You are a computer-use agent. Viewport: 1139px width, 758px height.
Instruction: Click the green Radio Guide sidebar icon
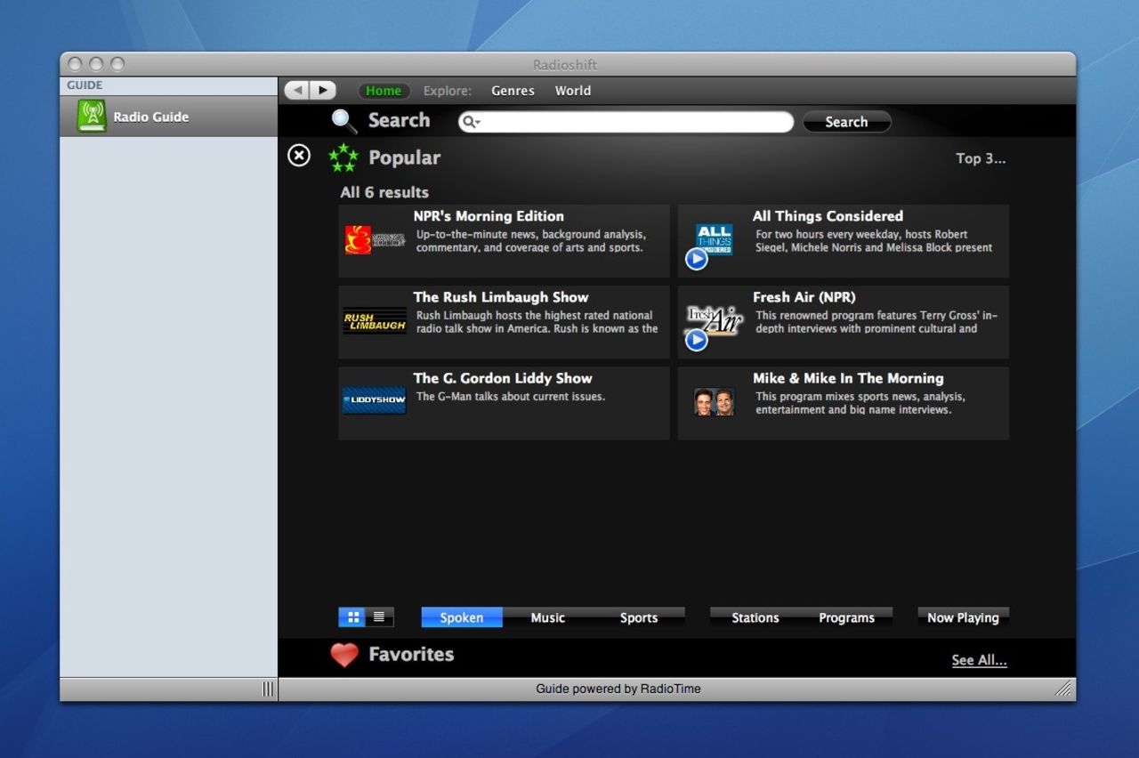[x=91, y=117]
